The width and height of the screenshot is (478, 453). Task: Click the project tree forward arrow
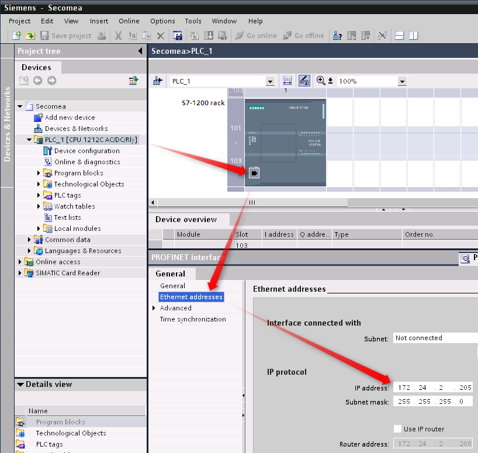point(52,81)
